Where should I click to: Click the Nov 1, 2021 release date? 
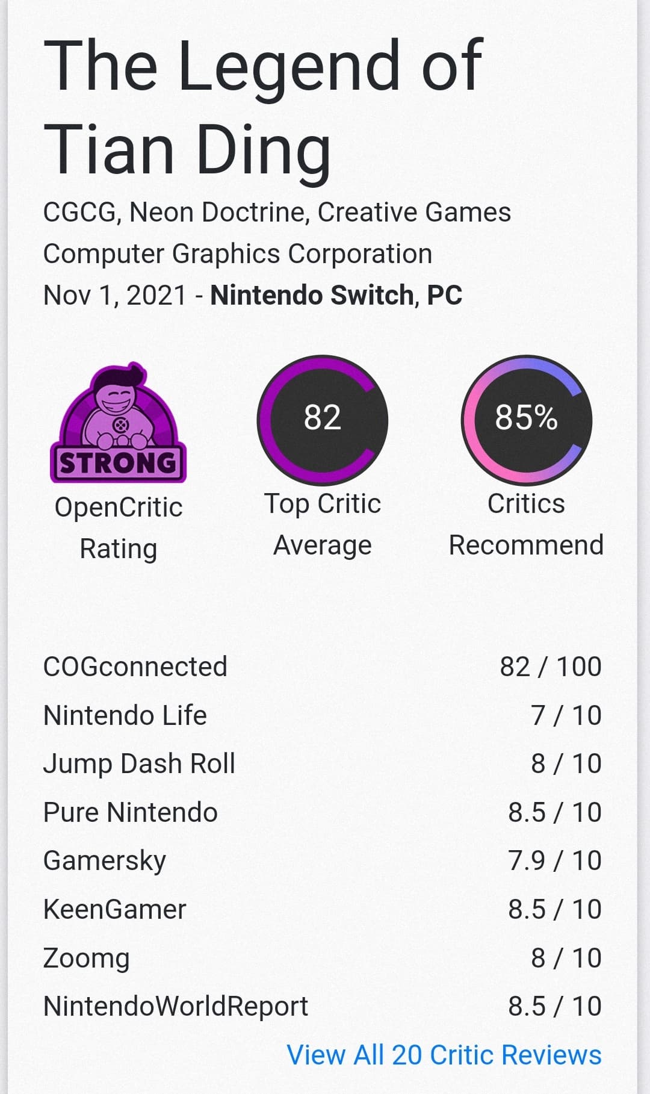click(115, 295)
